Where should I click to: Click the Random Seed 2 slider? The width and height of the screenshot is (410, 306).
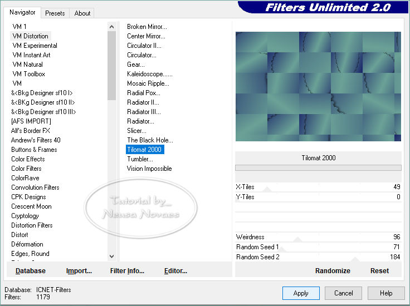pos(318,257)
